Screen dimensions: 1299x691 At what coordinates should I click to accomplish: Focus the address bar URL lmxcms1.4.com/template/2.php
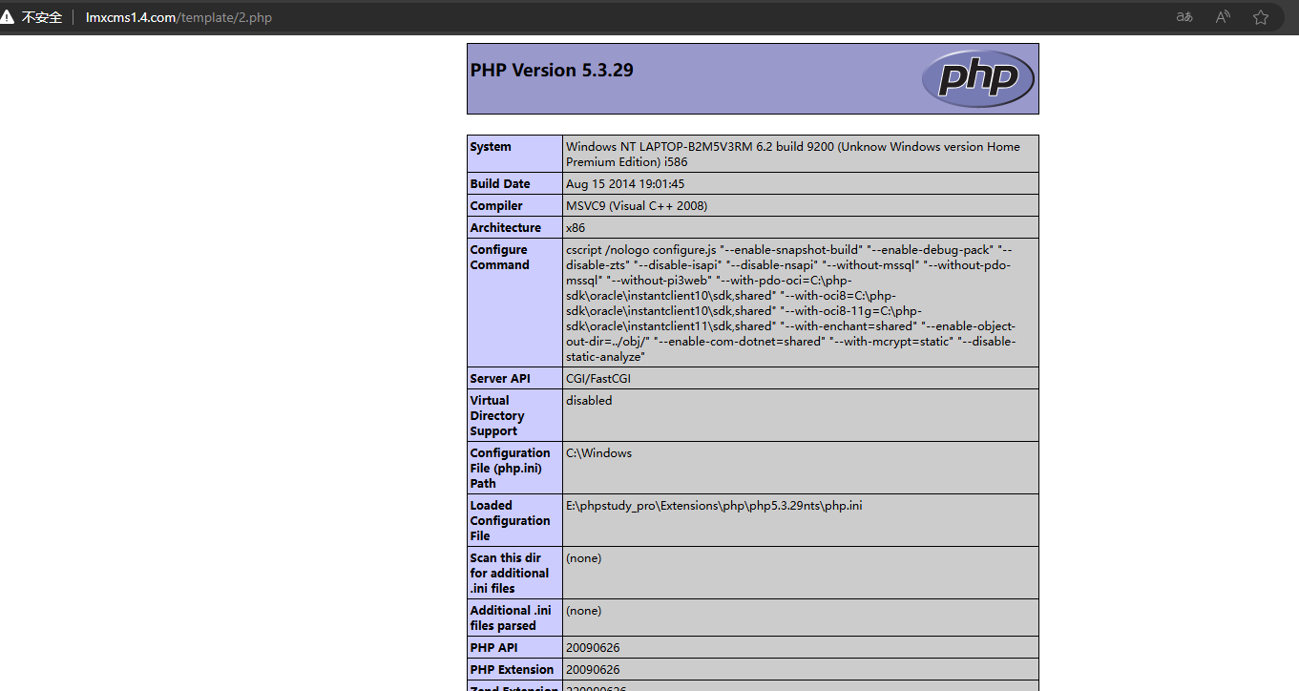178,17
